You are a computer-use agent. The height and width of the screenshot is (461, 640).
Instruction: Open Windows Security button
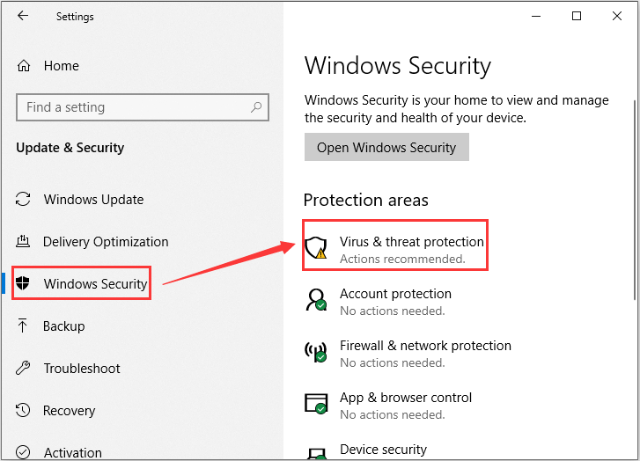coord(386,147)
